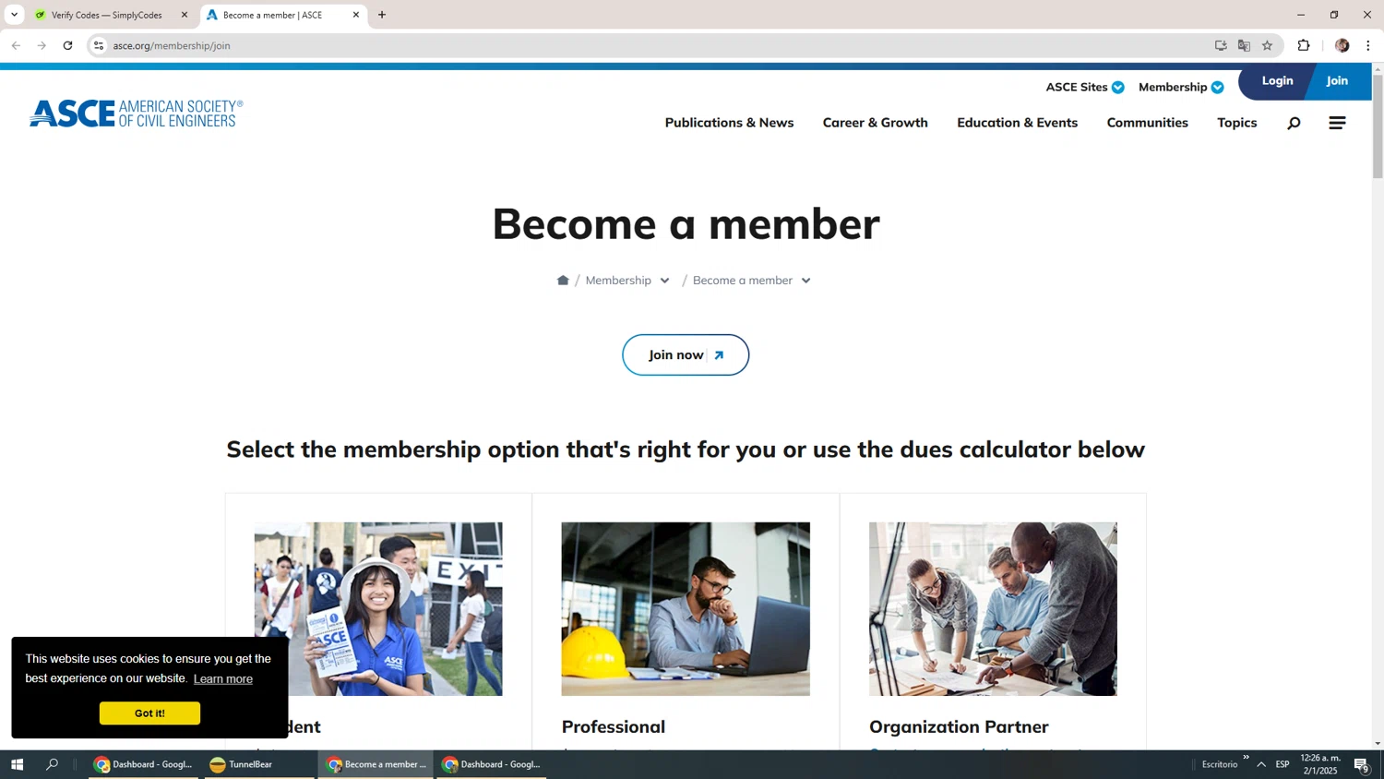Switch to first Dashboard Chrome taskbar window
The height and width of the screenshot is (779, 1384).
pyautogui.click(x=144, y=764)
